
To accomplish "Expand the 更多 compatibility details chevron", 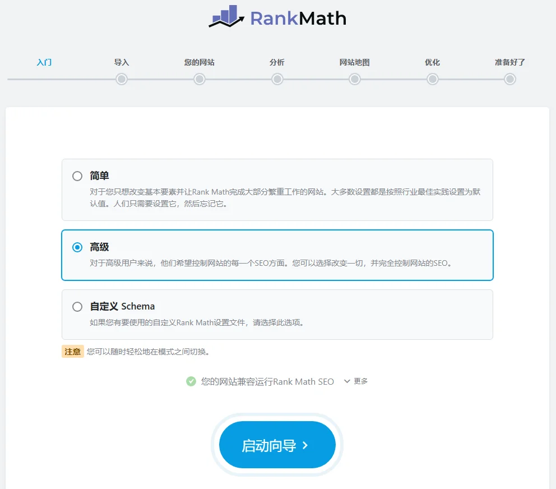I will [347, 381].
